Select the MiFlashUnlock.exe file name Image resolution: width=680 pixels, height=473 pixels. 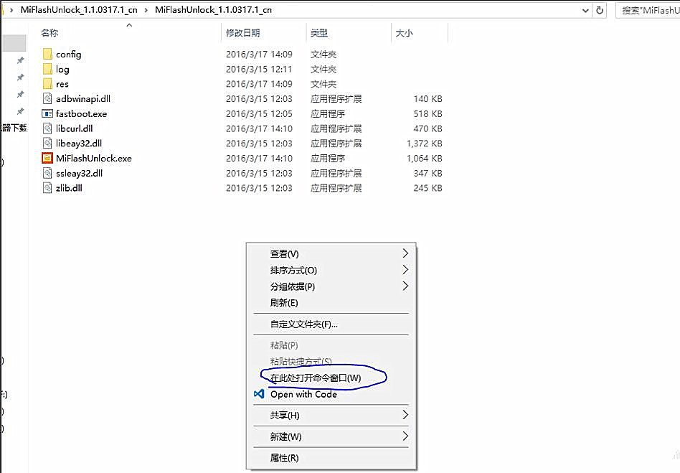(94, 159)
